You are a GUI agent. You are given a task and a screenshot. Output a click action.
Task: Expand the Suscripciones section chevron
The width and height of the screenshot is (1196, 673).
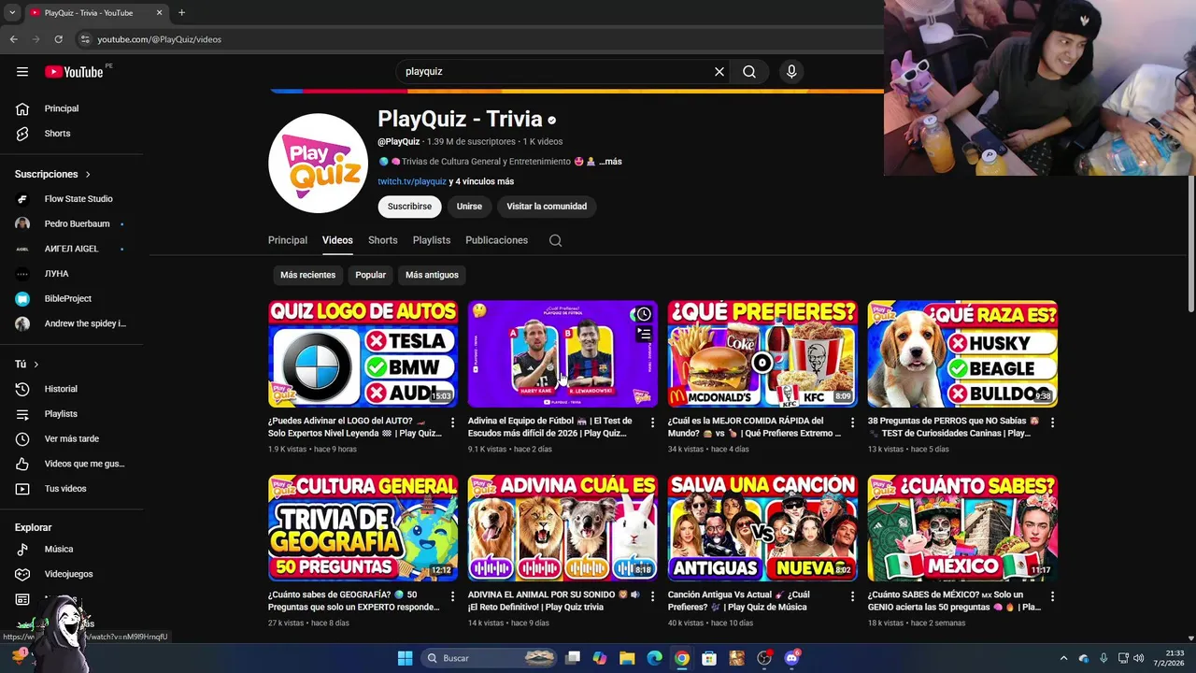click(x=88, y=175)
